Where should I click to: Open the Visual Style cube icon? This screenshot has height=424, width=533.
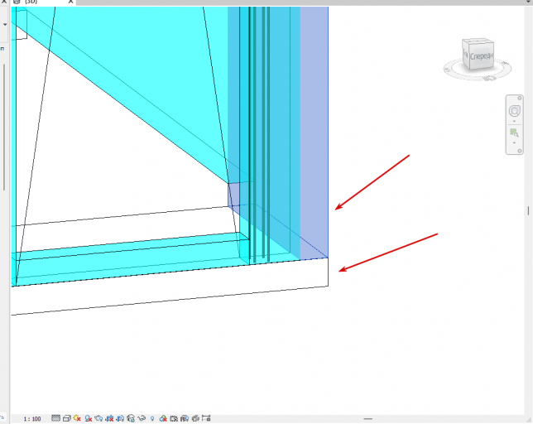pyautogui.click(x=66, y=418)
